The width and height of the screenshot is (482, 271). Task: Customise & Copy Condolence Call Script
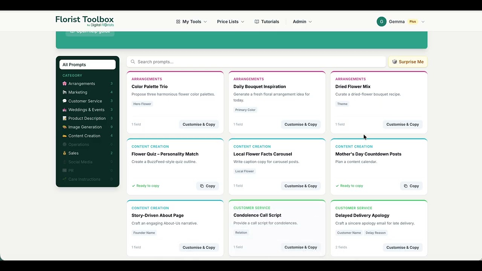click(300, 247)
